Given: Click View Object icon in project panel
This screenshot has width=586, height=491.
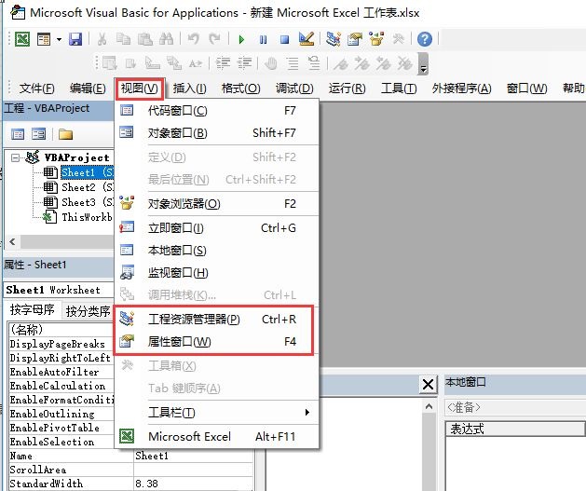Looking at the screenshot, I should (x=39, y=134).
